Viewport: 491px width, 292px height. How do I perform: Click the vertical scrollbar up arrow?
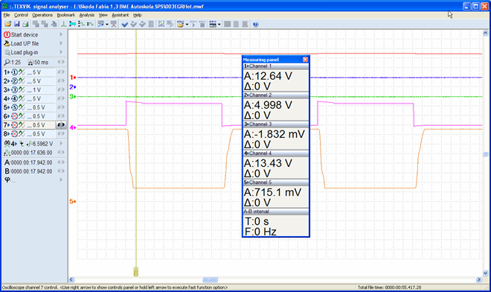coord(485,33)
